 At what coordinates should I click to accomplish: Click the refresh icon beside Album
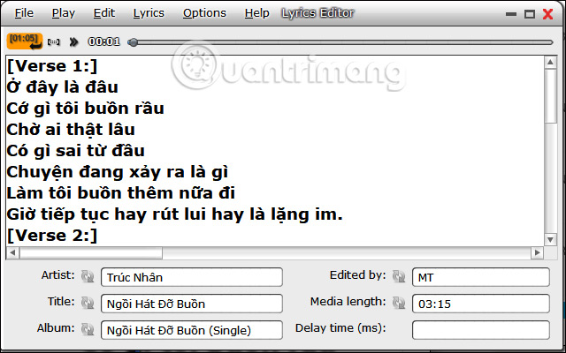[88, 329]
